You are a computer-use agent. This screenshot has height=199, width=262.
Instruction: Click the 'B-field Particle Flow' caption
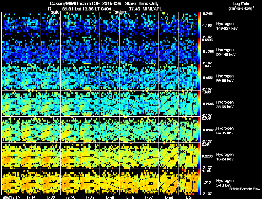(245, 189)
